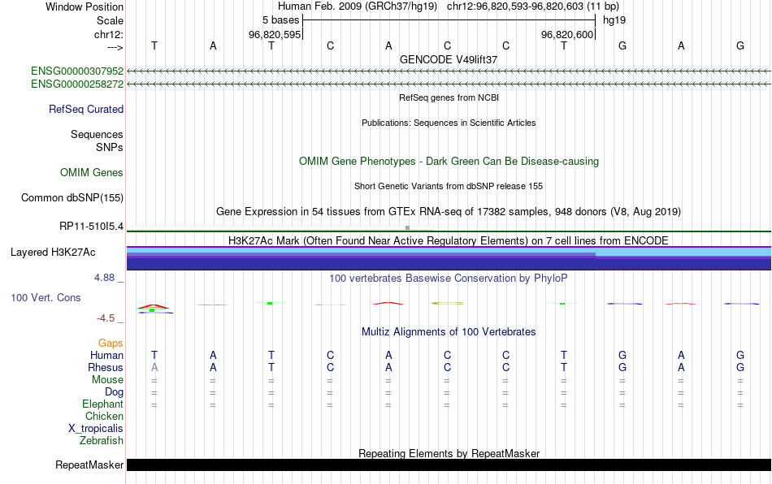
Task: Click the Window Position label
Action: pyautogui.click(x=85, y=6)
